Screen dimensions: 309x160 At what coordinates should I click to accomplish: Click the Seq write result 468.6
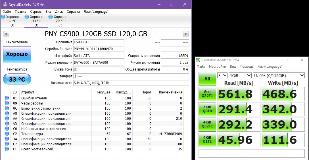283,94
